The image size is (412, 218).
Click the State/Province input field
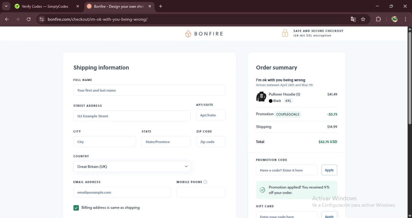click(166, 142)
